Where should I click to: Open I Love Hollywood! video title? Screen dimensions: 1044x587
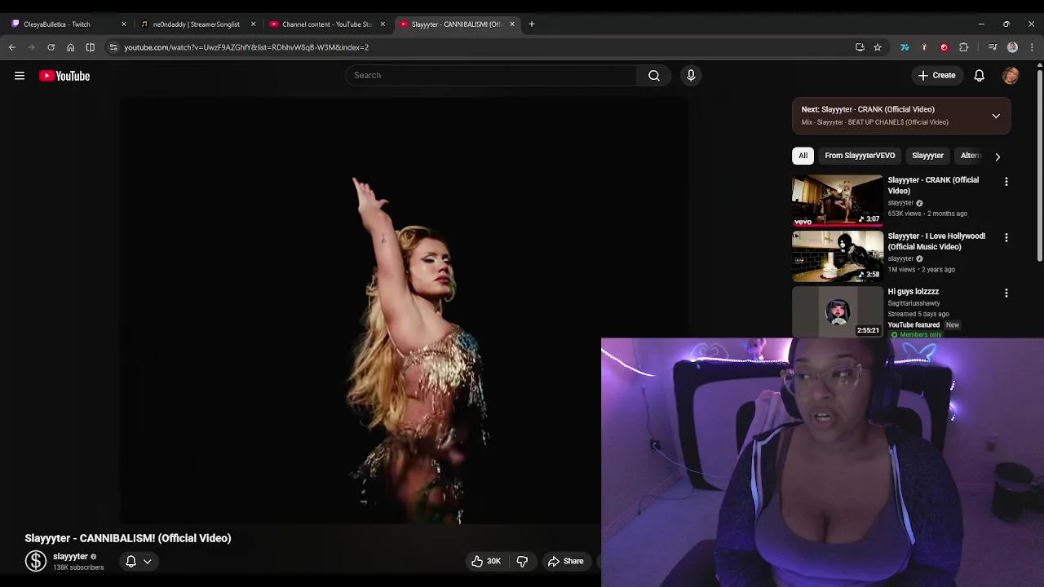936,241
